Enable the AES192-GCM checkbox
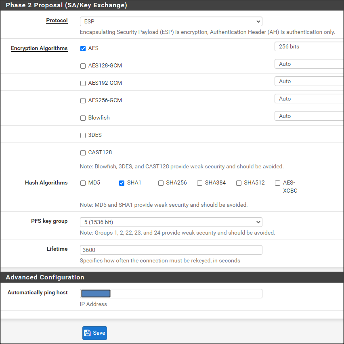This screenshot has height=344, width=344. pyautogui.click(x=83, y=83)
